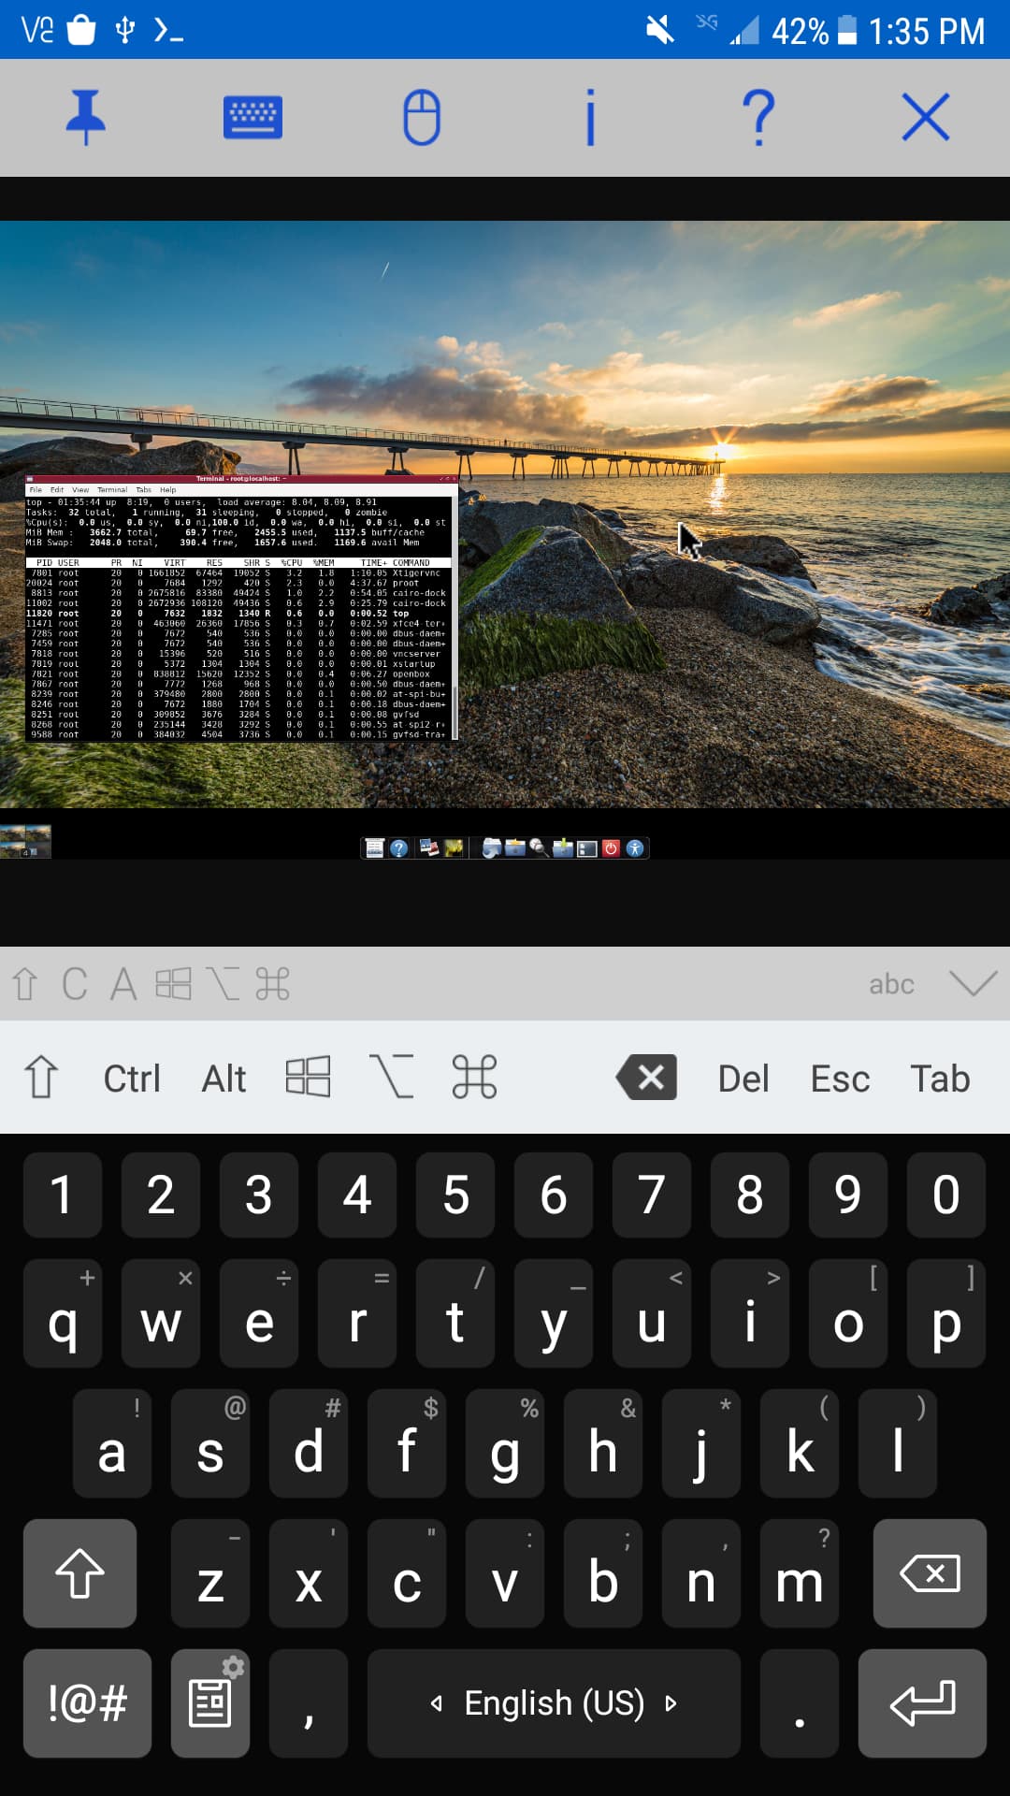Open the magnifier search icon in the dock
The image size is (1010, 1796).
(539, 848)
